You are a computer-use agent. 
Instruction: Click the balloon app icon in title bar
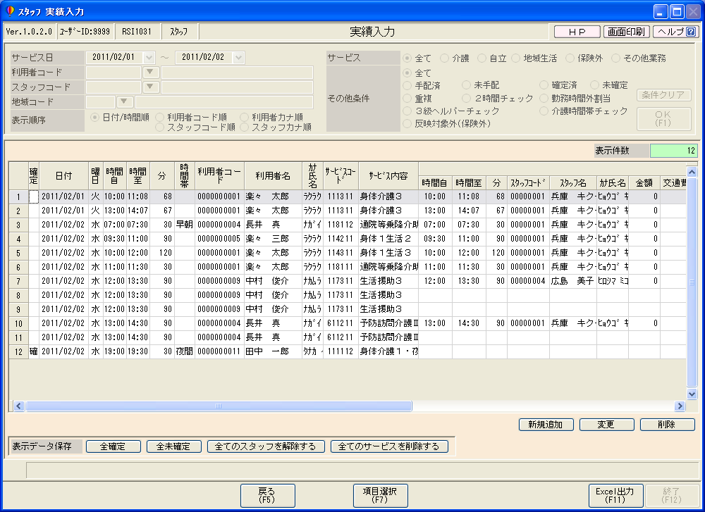pyautogui.click(x=11, y=11)
